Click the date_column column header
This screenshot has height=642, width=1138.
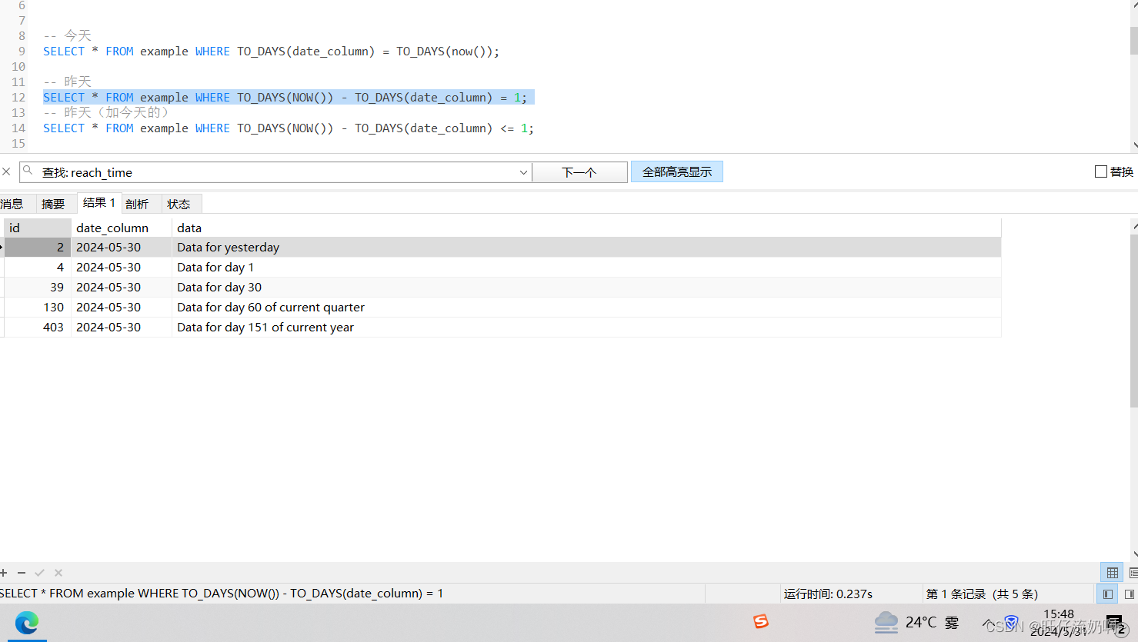point(122,228)
